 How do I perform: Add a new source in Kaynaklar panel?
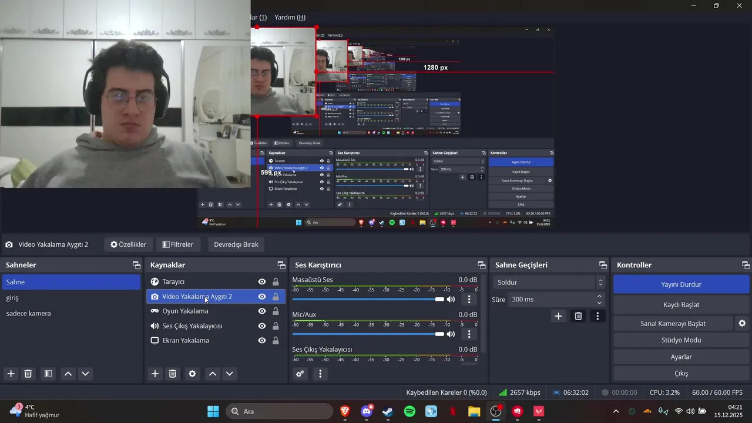[155, 374]
